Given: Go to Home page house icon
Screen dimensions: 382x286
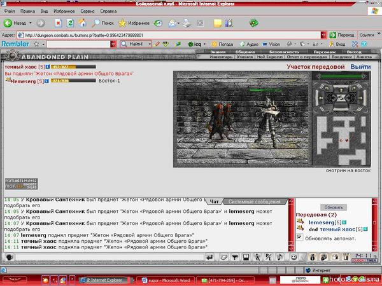Looking at the screenshot, I should pos(82,23).
